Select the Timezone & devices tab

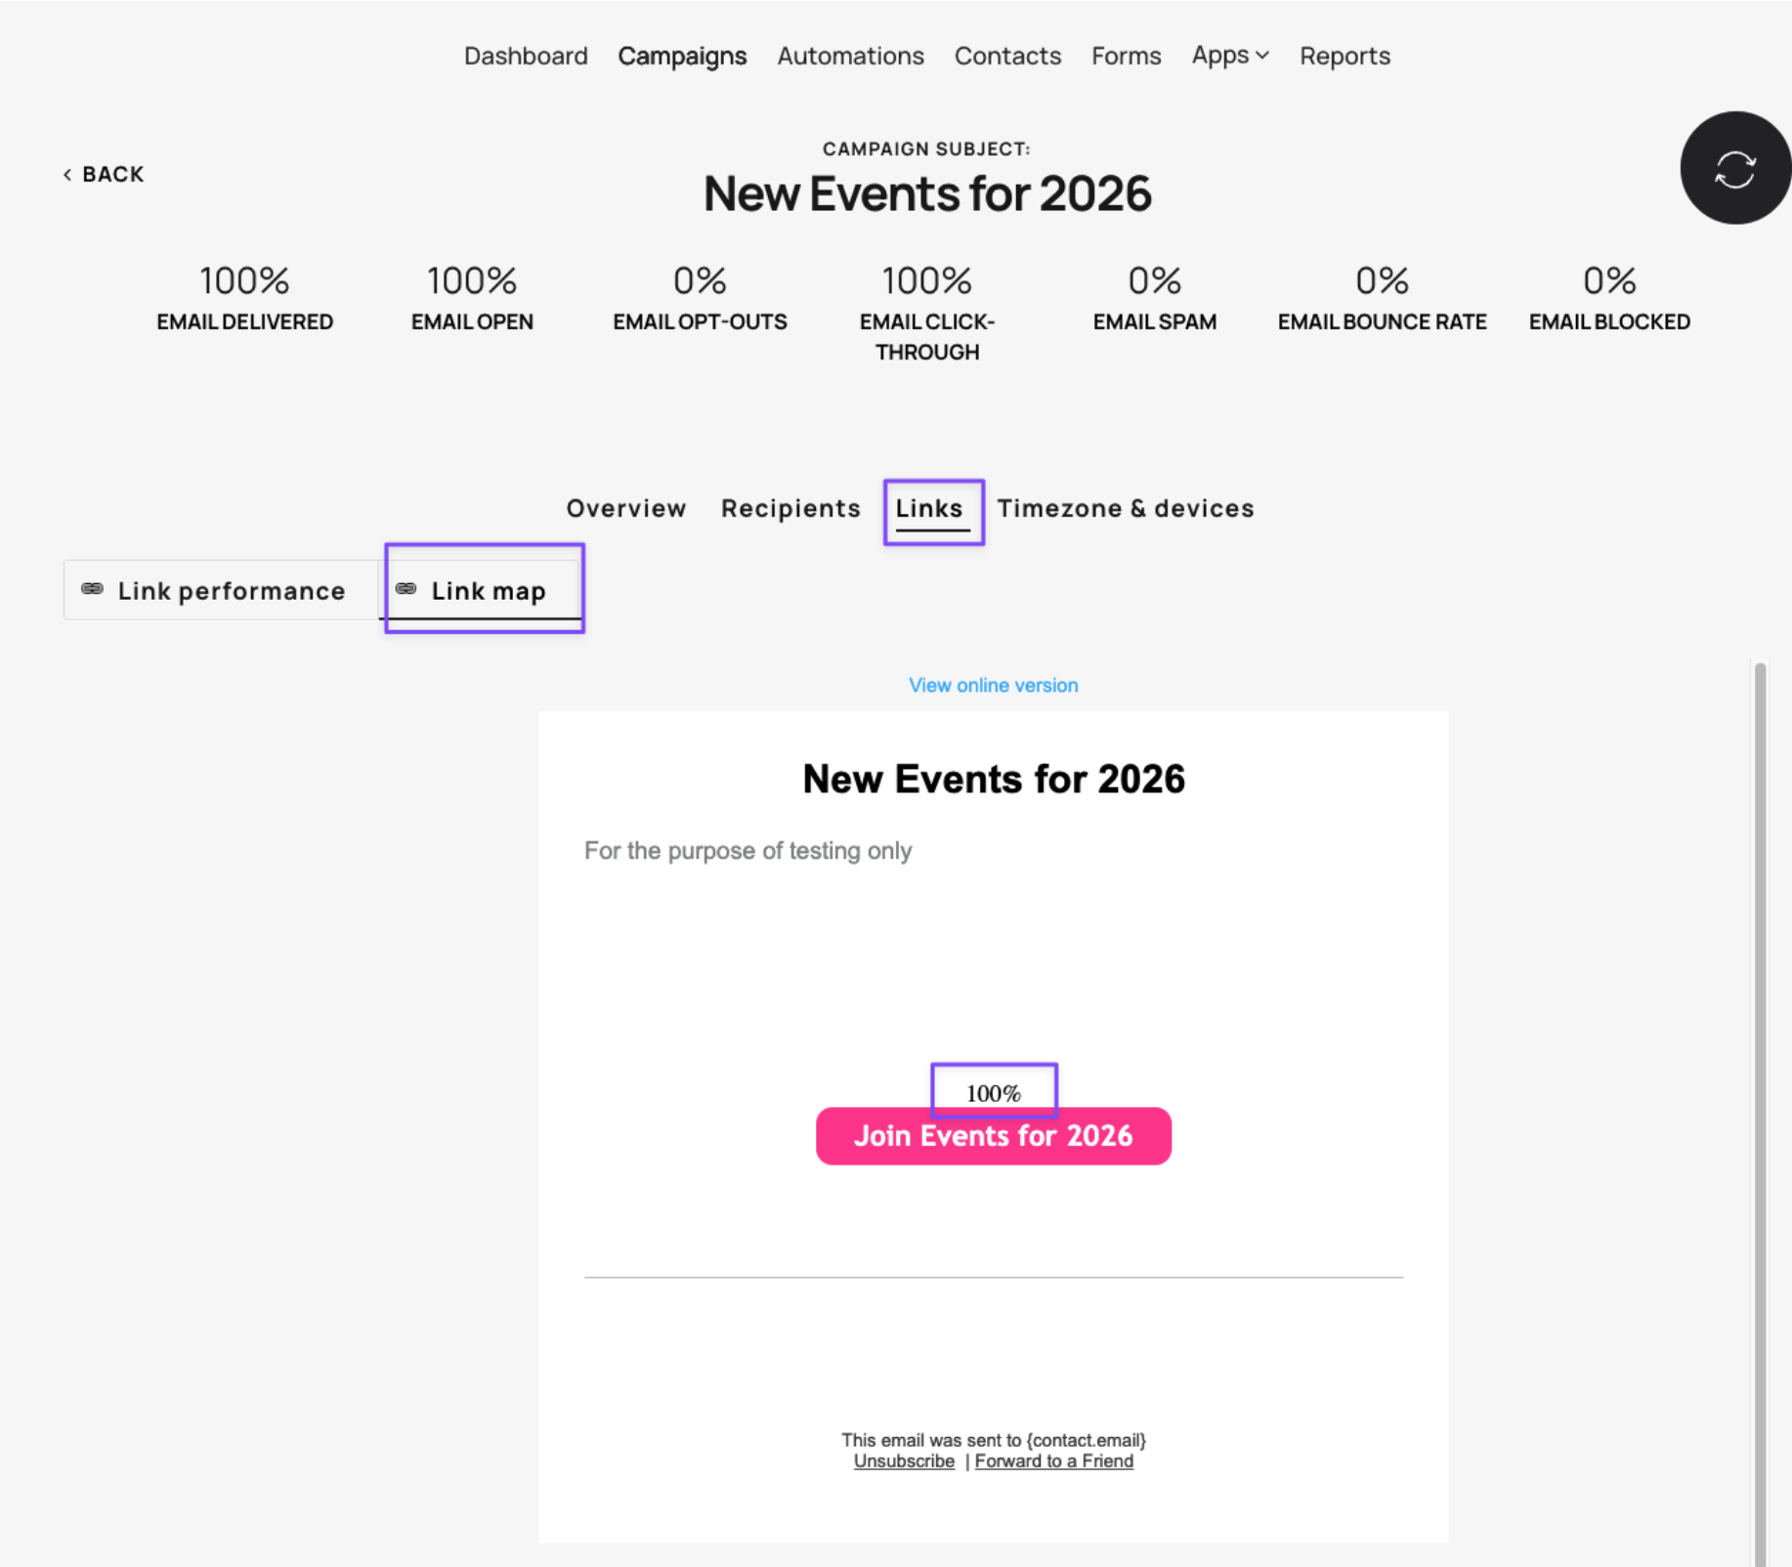coord(1125,508)
